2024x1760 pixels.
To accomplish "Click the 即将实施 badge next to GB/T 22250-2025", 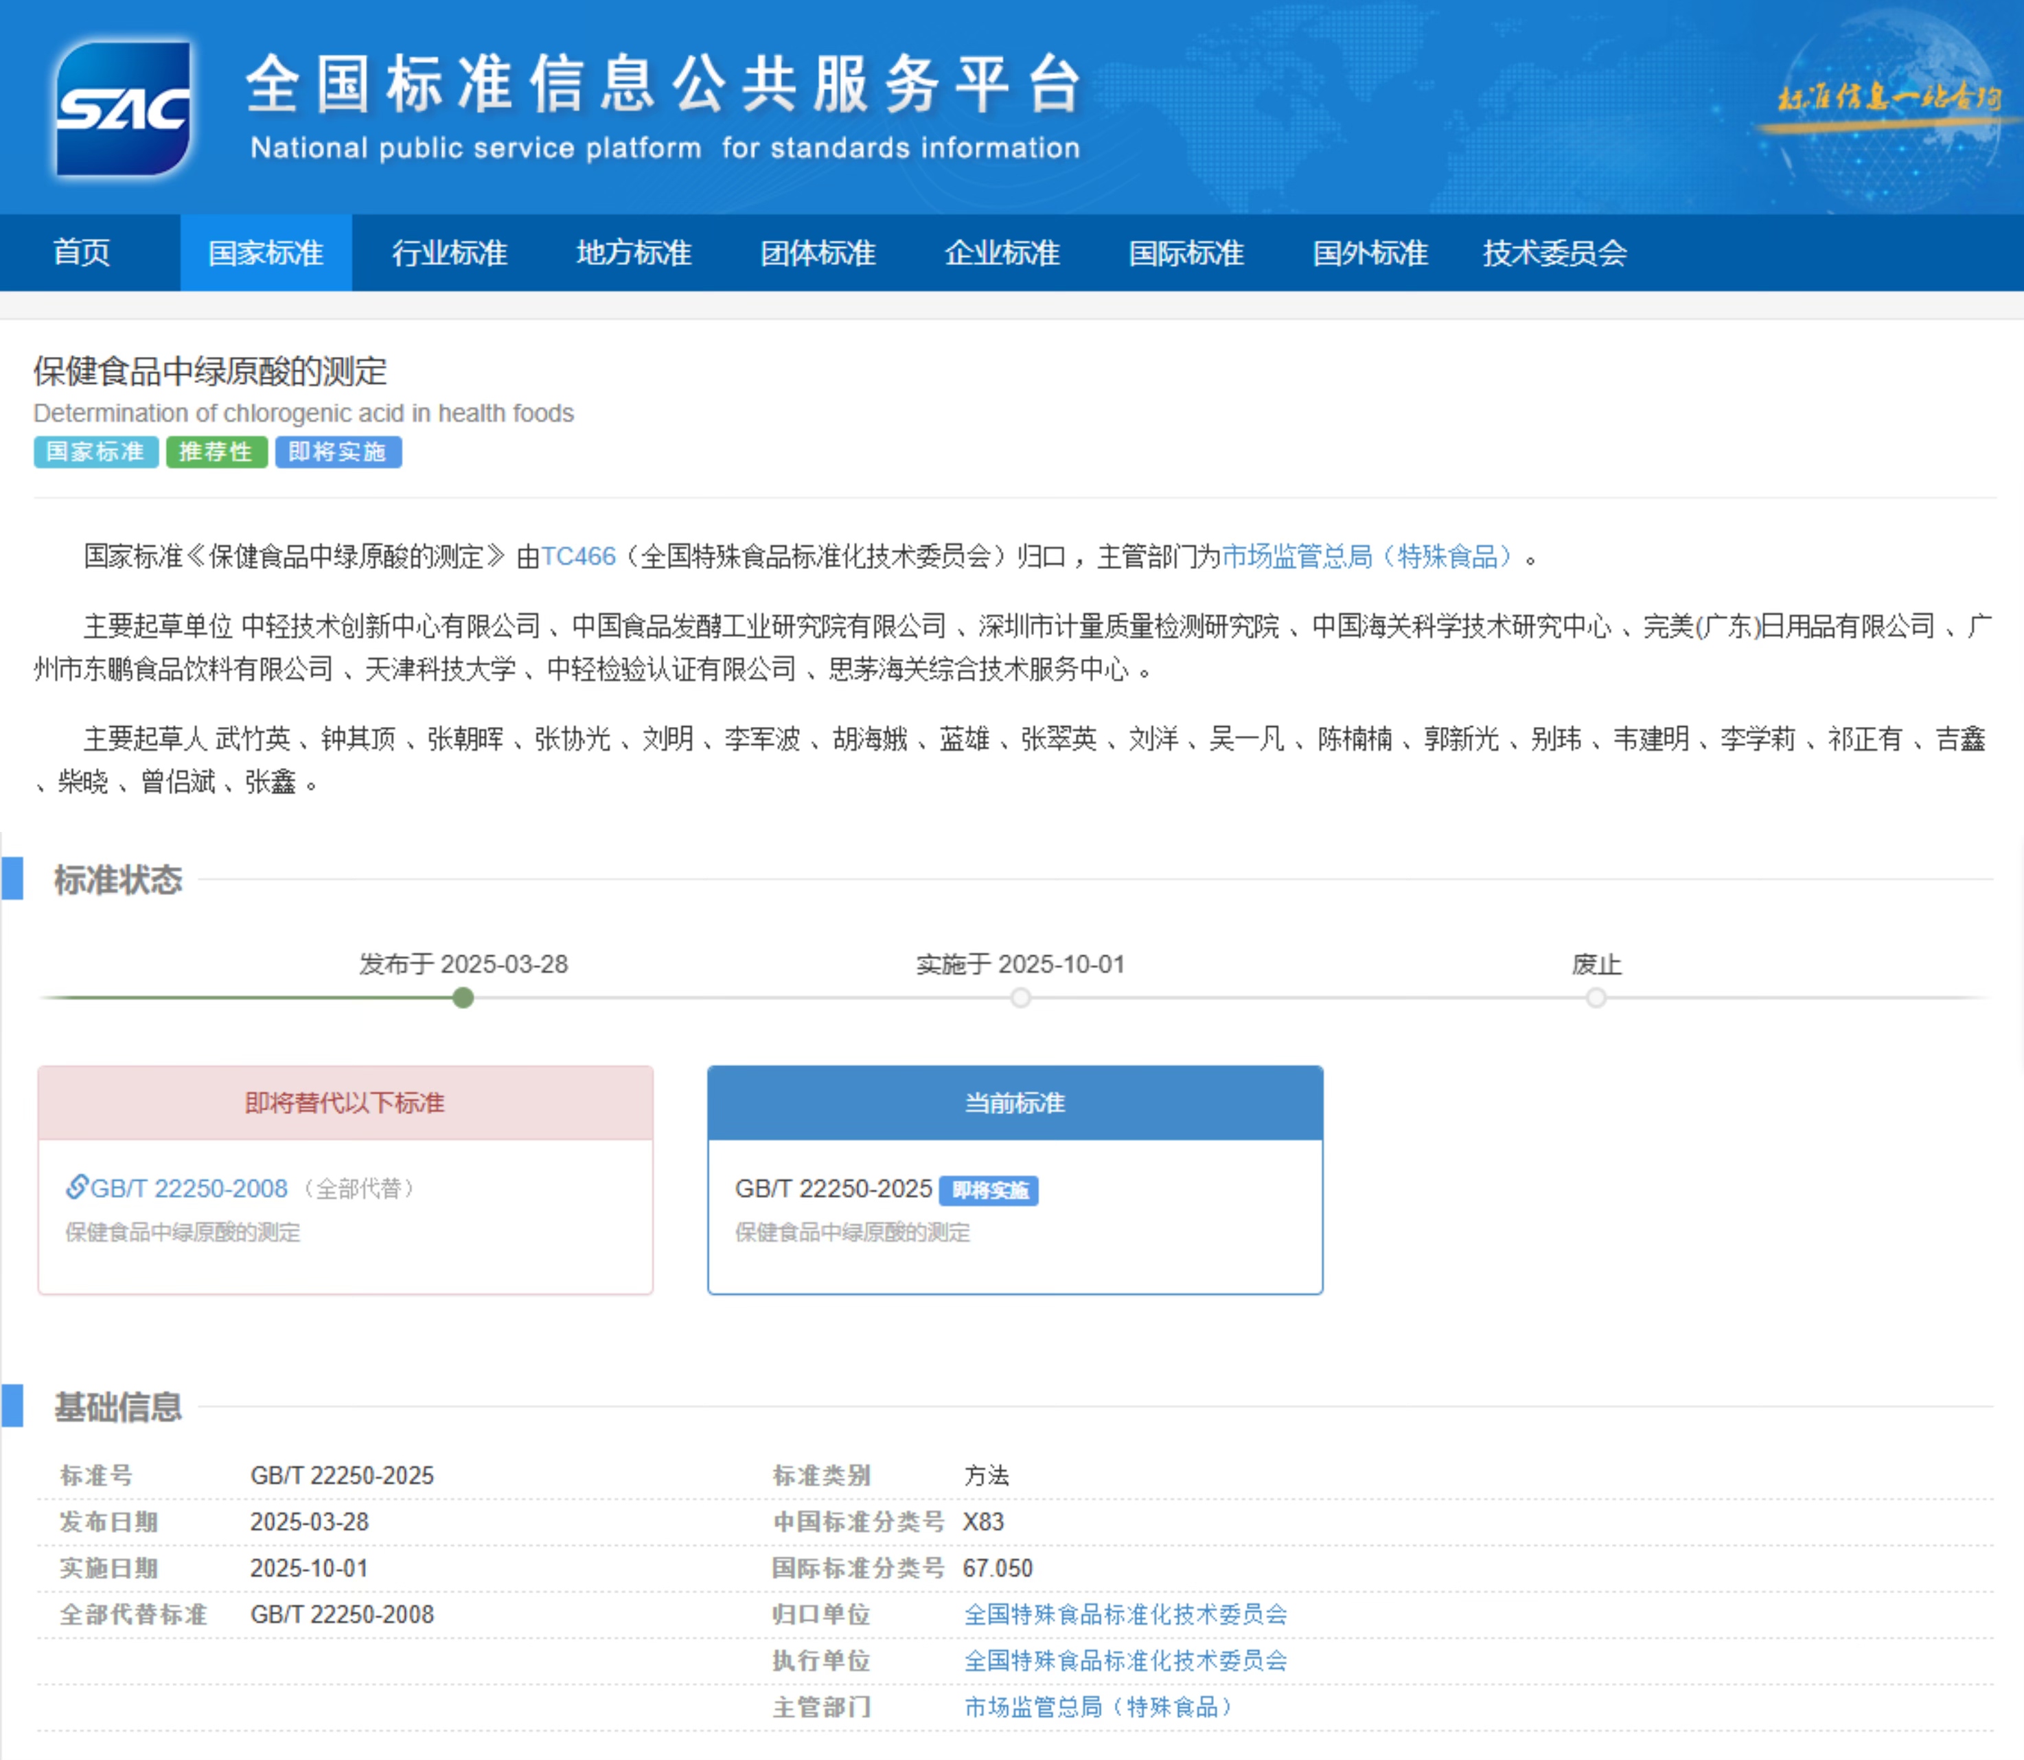I will pos(989,1190).
